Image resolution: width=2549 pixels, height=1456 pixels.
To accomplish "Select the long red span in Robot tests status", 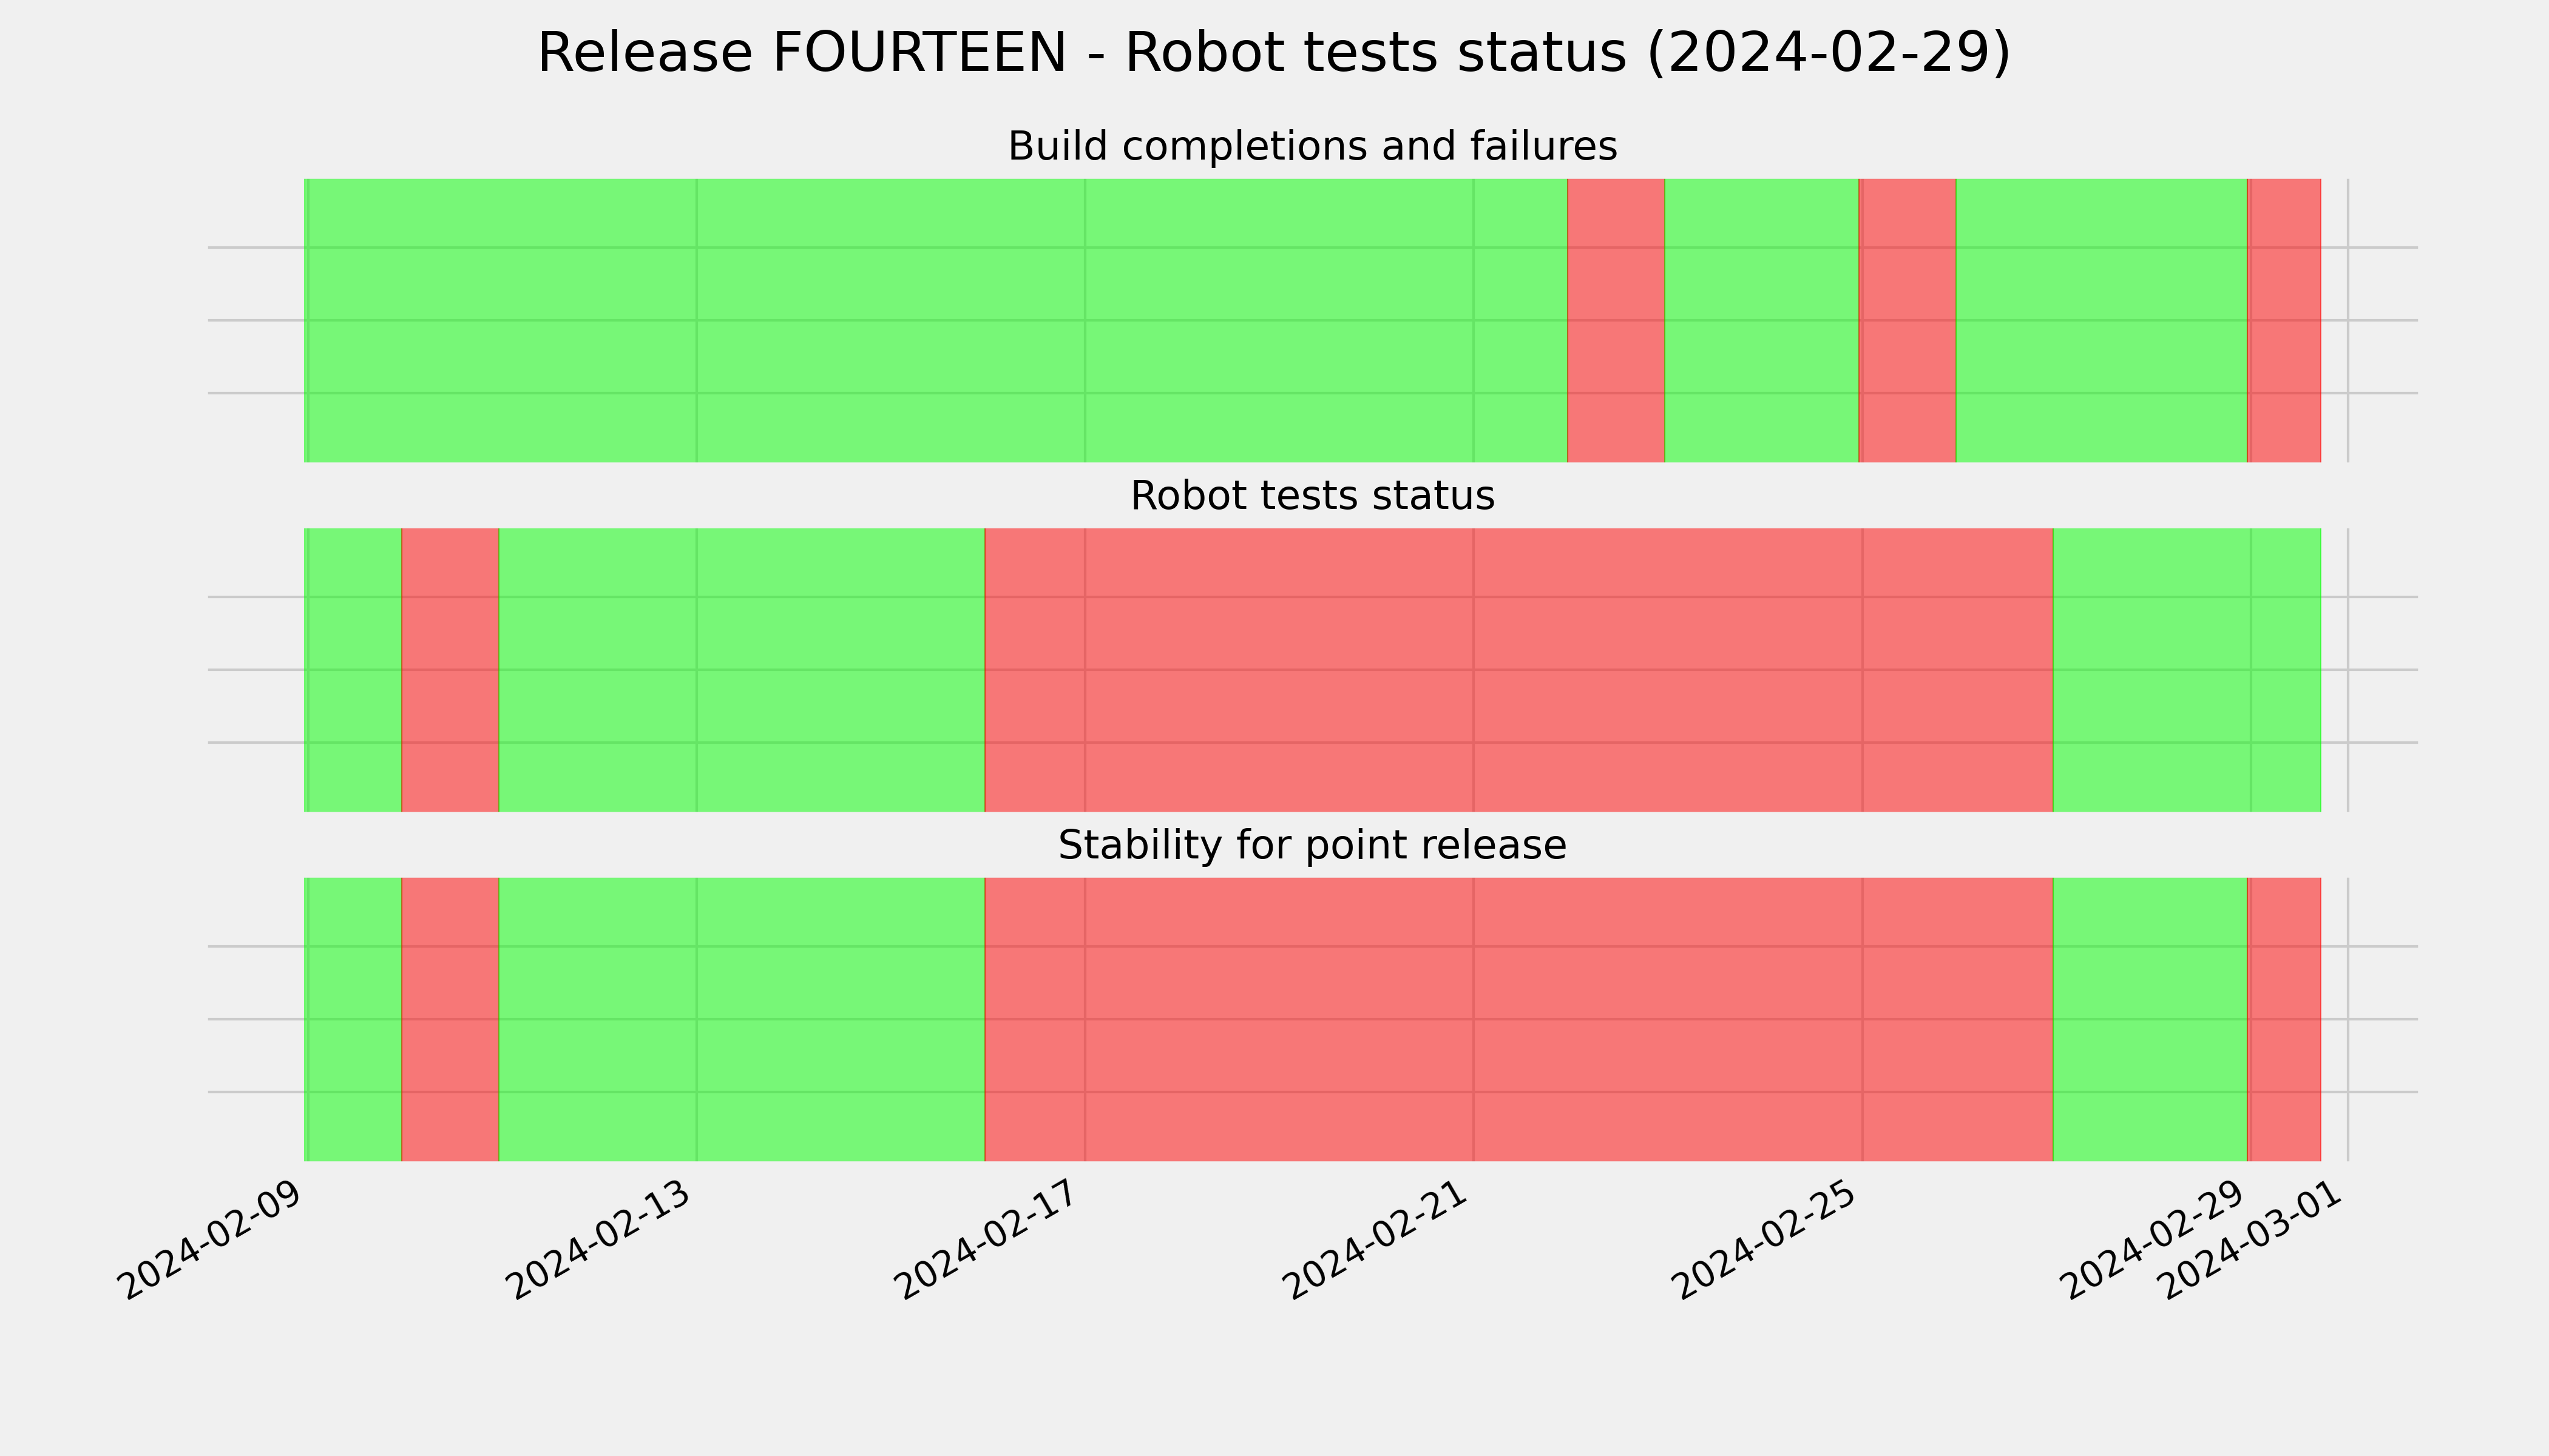I will coord(1518,670).
